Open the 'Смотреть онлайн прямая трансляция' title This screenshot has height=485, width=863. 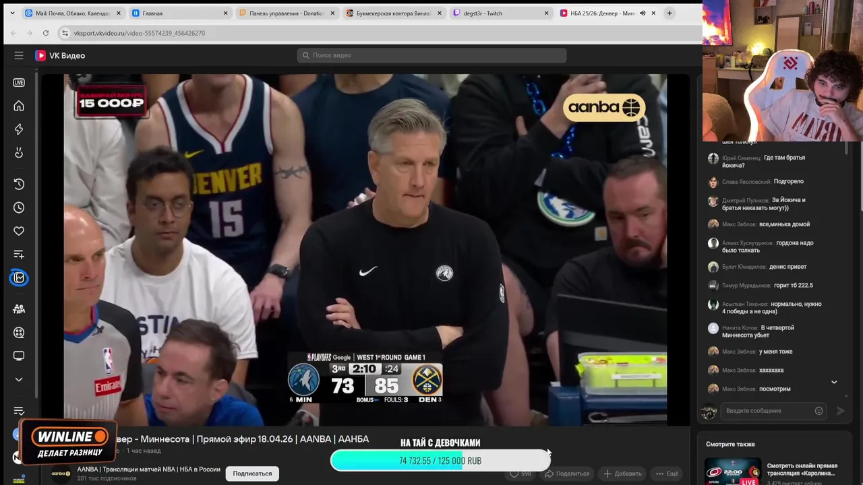tap(802, 470)
